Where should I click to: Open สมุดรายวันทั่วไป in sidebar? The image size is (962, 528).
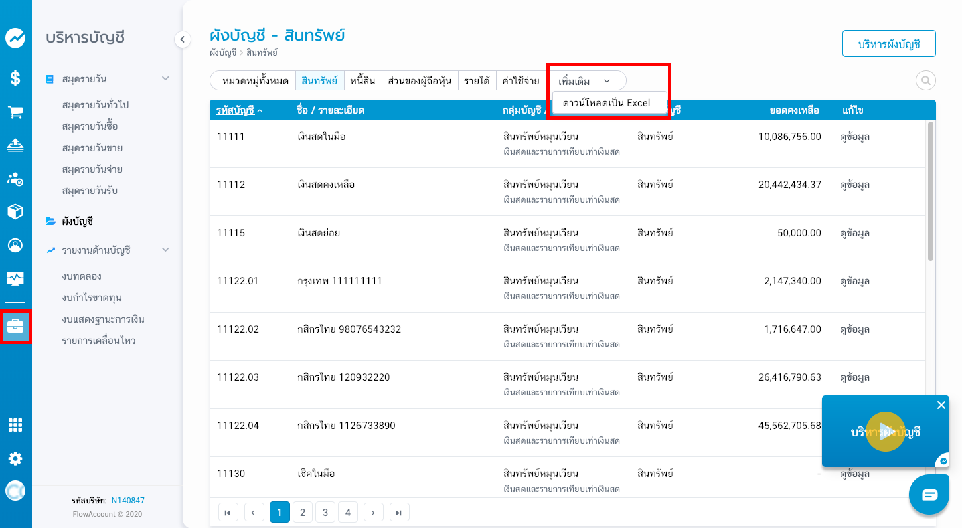point(95,105)
